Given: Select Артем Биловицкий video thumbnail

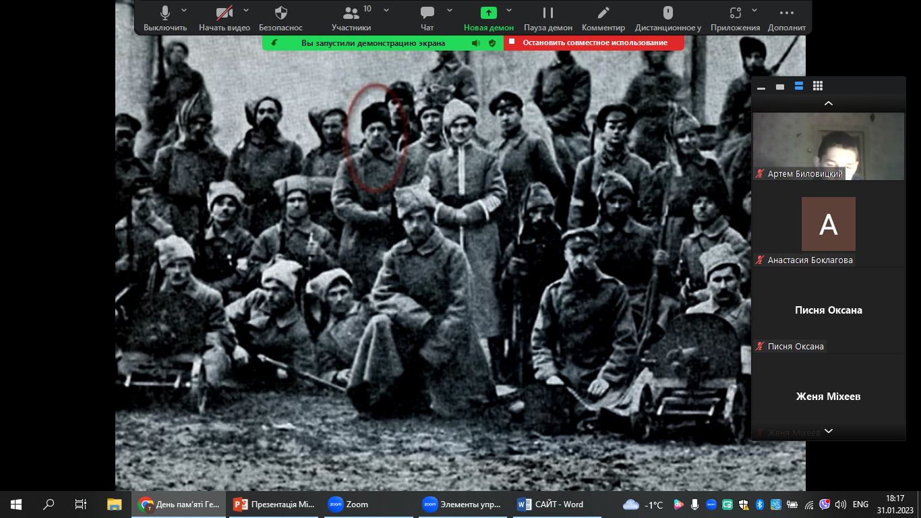Looking at the screenshot, I should coord(828,146).
